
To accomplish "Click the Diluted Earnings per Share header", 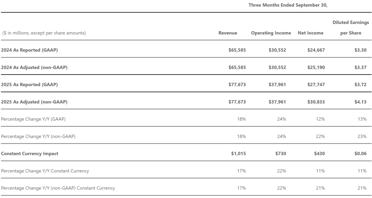I will coord(351,28).
